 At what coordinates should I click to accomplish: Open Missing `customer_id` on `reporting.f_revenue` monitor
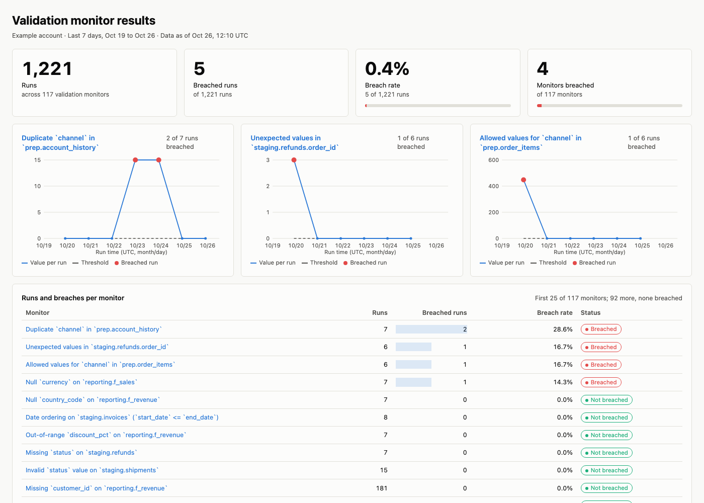pos(97,488)
